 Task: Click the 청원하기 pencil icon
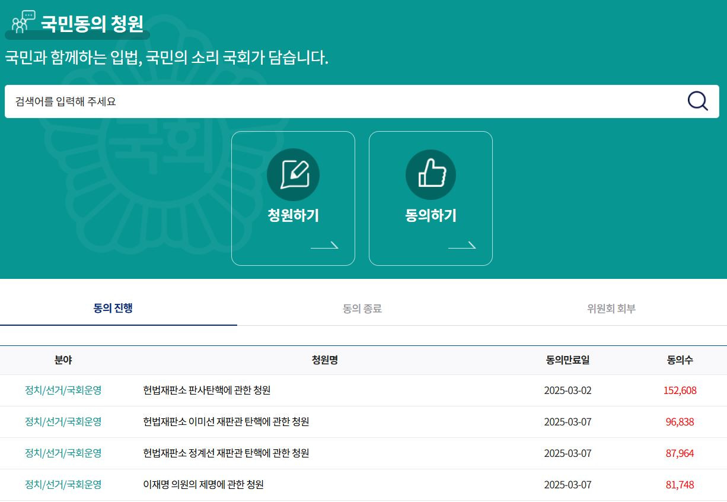[293, 174]
